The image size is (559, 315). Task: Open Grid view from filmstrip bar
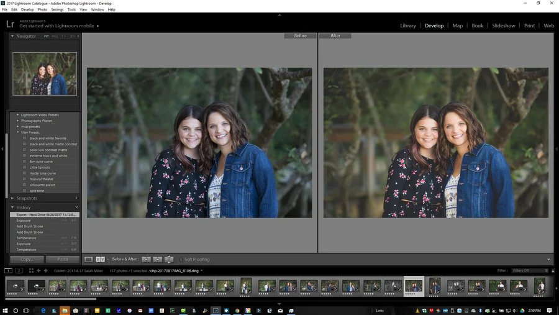[x=31, y=271]
